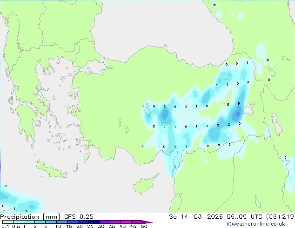The width and height of the screenshot is (295, 228).
Task: Click the "45" legend scale label
Action: 133,226
